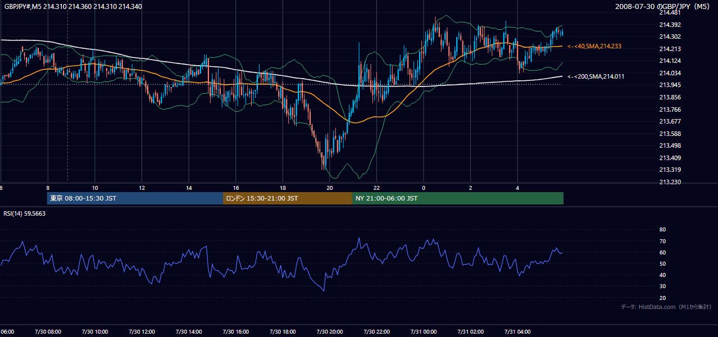This screenshot has width=718, height=337.
Task: Click hour mark 16 under price chart
Action: pos(236,188)
